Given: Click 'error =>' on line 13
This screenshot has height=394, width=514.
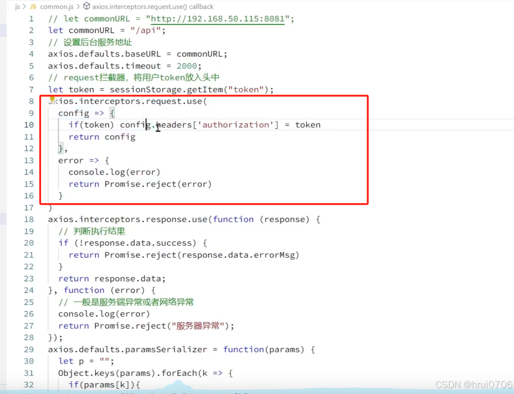Looking at the screenshot, I should [x=79, y=160].
